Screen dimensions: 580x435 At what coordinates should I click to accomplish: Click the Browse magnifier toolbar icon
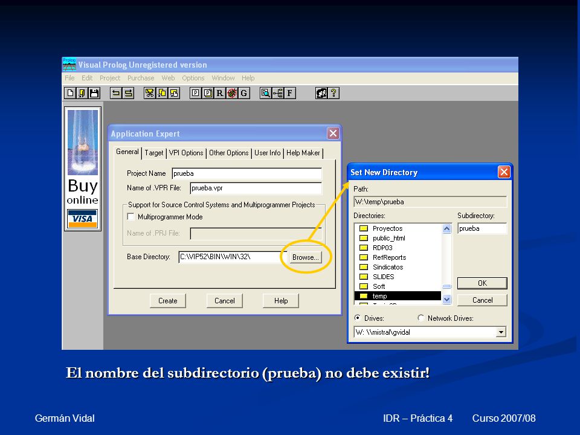266,93
